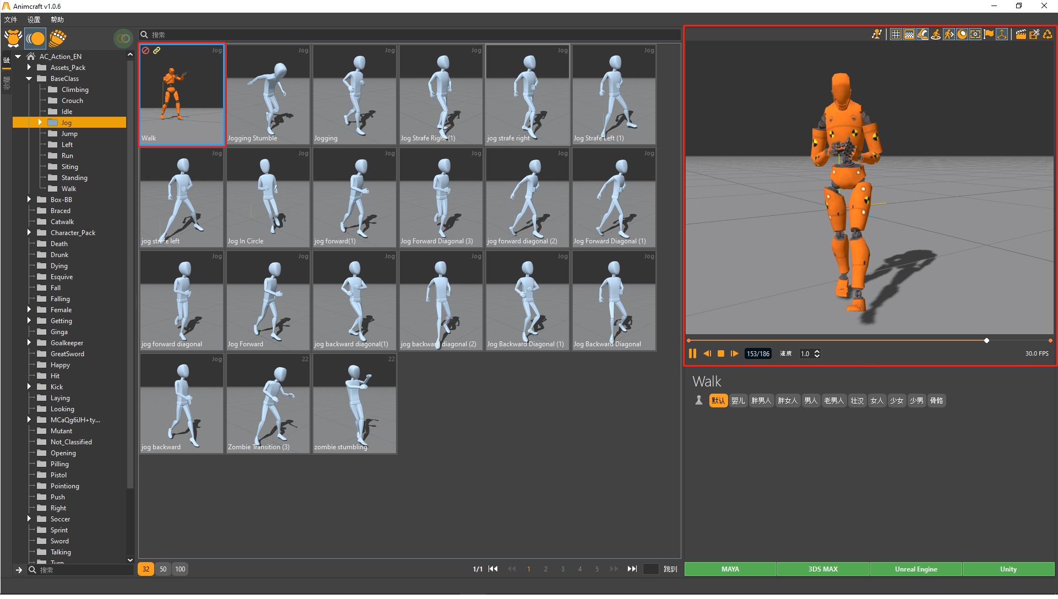Click the recycle arrows icon in preview toolbar

(x=1048, y=34)
